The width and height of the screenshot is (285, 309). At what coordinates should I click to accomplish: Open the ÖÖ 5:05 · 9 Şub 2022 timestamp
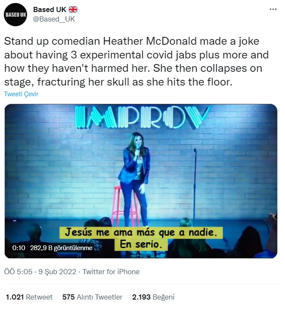[x=40, y=272]
